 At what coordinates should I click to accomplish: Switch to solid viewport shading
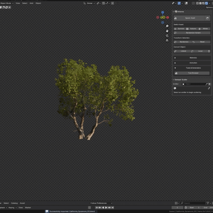pos(200,3)
